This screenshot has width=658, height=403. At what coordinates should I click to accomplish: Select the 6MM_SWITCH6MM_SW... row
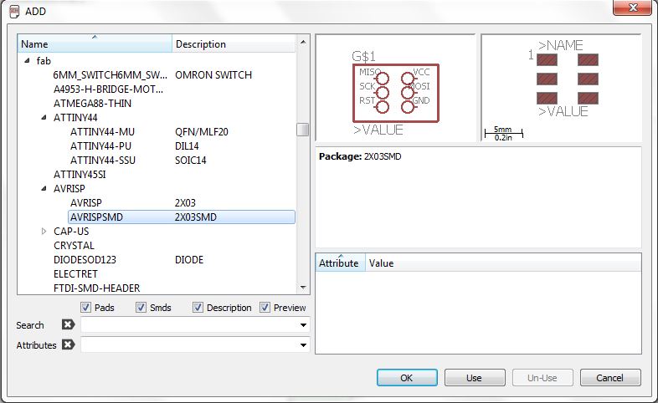110,75
